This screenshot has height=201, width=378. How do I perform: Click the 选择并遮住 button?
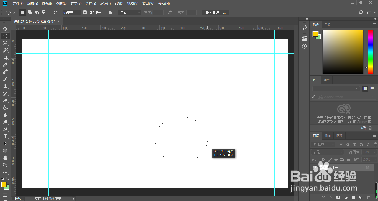click(x=216, y=13)
